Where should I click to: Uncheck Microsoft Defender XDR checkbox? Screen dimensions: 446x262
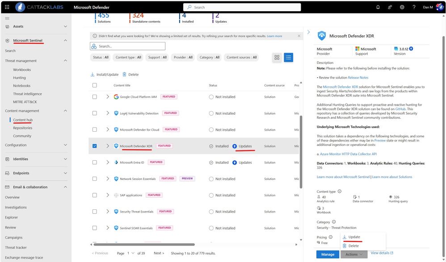click(95, 146)
